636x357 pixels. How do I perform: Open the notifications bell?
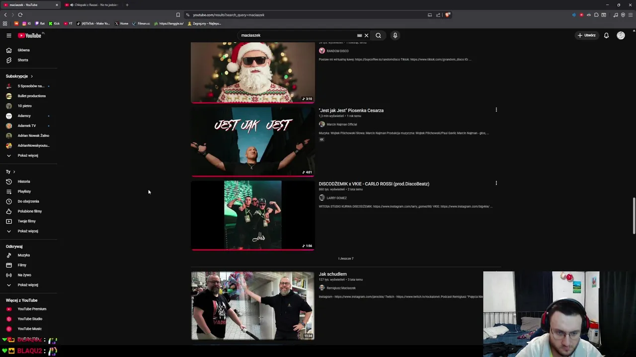click(606, 35)
